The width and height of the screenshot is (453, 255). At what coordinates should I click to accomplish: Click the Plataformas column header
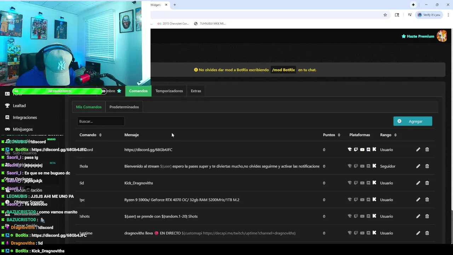point(360,135)
